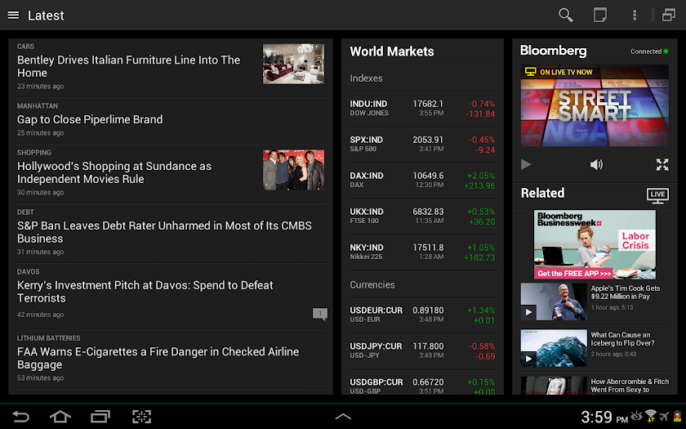The image size is (686, 429).
Task: Select the UKX:IND FTSE 100 row
Action: pyautogui.click(x=422, y=217)
